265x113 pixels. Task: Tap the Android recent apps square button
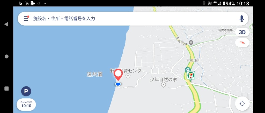[x=6, y=88]
